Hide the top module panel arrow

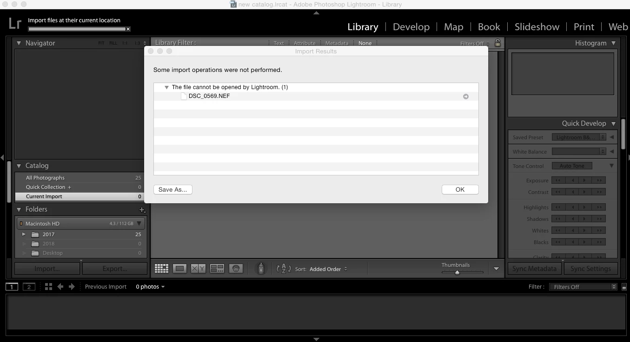click(x=316, y=13)
